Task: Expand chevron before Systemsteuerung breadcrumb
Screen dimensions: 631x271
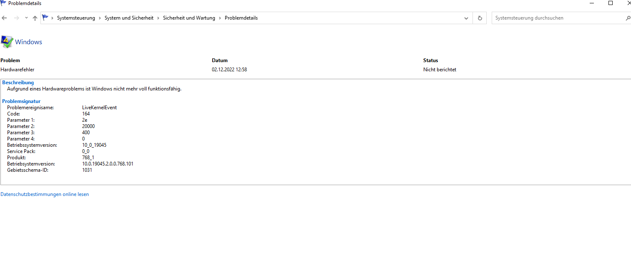Action: pyautogui.click(x=53, y=18)
